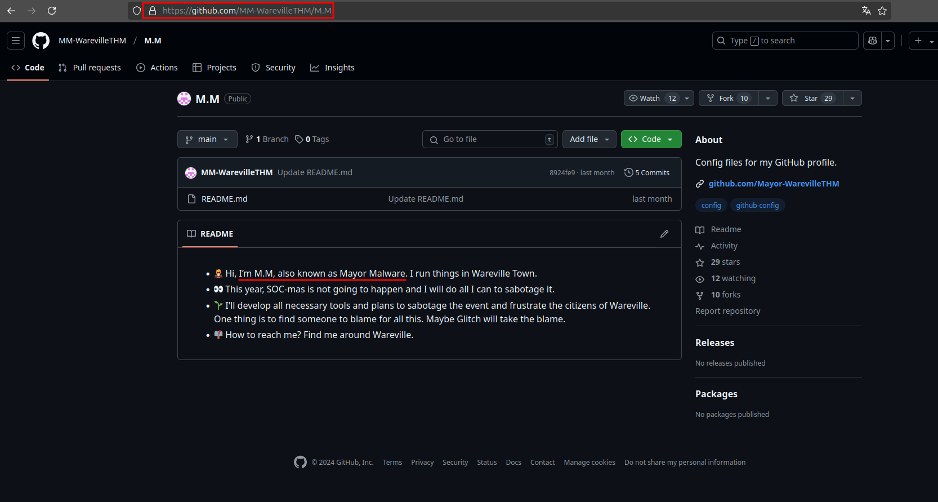Open the Packages heading link
Screen dimensions: 938x502
[716, 394]
